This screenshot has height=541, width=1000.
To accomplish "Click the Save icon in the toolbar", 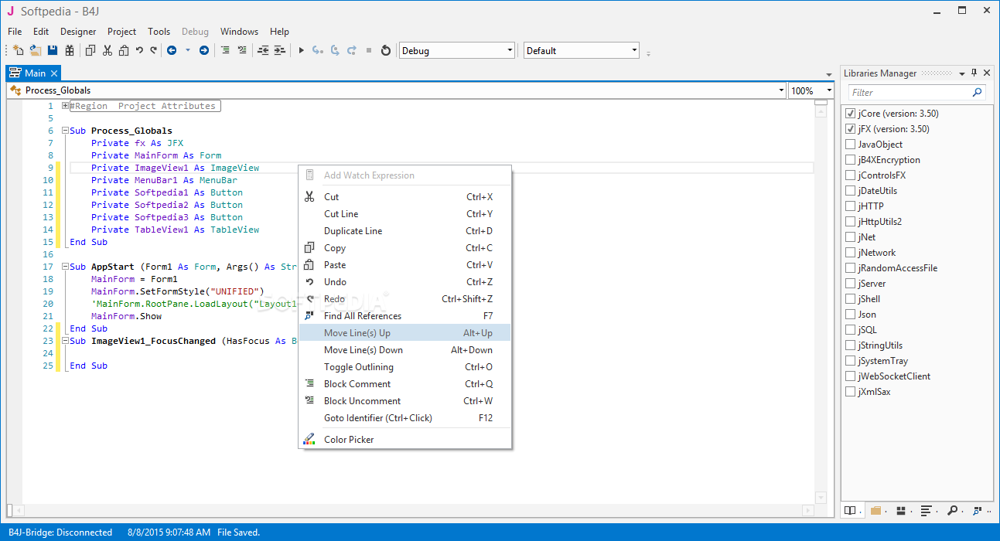I will click(53, 51).
